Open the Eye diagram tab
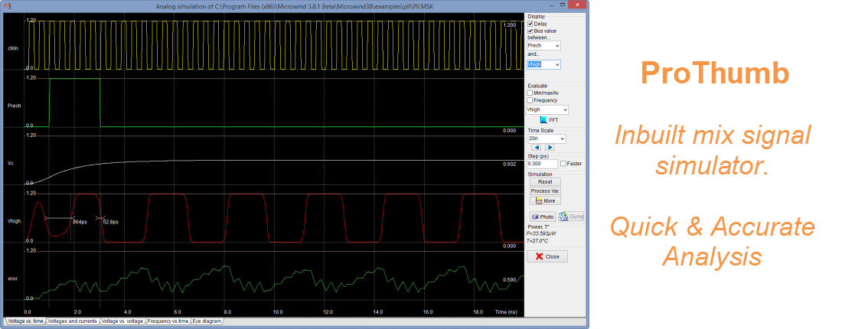The height and width of the screenshot is (329, 842). (207, 321)
